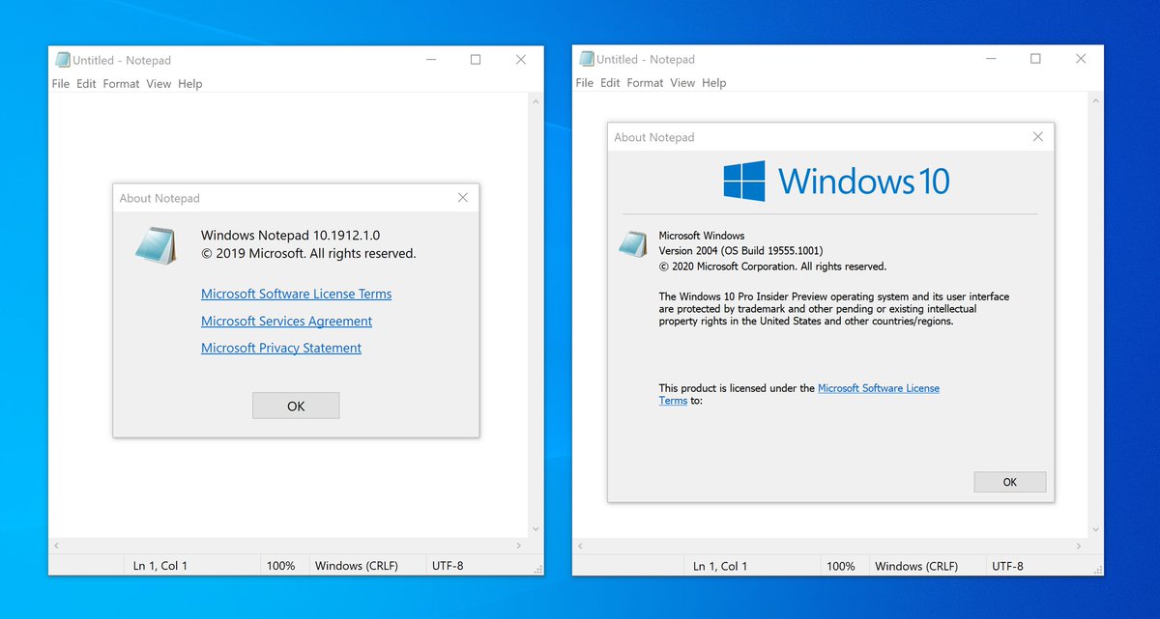Click the notepad icon in right About dialog
1160x619 pixels.
tap(633, 243)
